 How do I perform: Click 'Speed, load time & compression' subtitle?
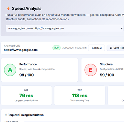[37, 69]
